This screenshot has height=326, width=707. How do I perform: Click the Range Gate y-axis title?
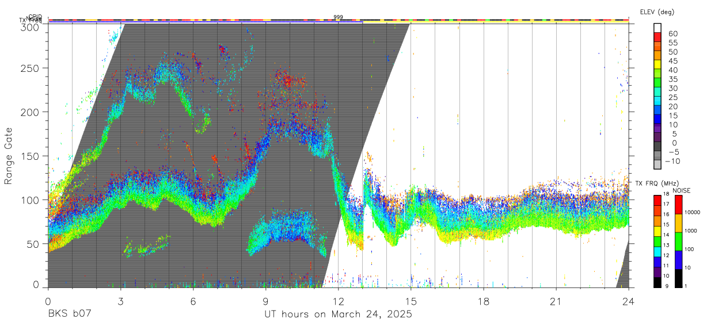pyautogui.click(x=9, y=156)
